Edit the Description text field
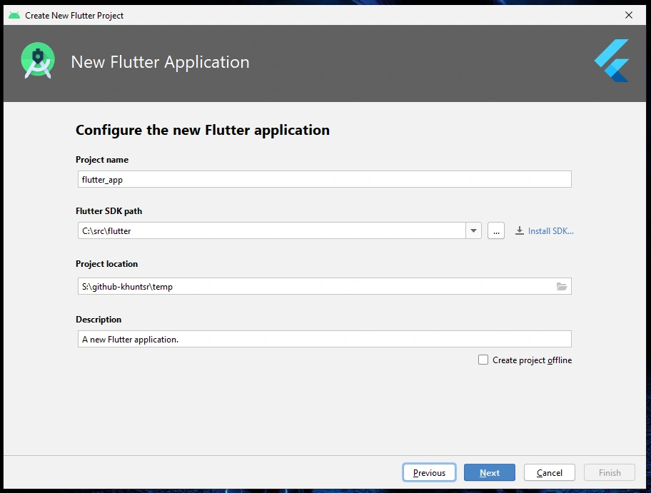This screenshot has width=651, height=493. [325, 339]
